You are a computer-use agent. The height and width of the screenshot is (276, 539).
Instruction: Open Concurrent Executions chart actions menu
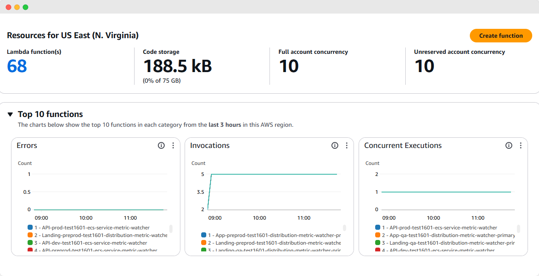(521, 145)
